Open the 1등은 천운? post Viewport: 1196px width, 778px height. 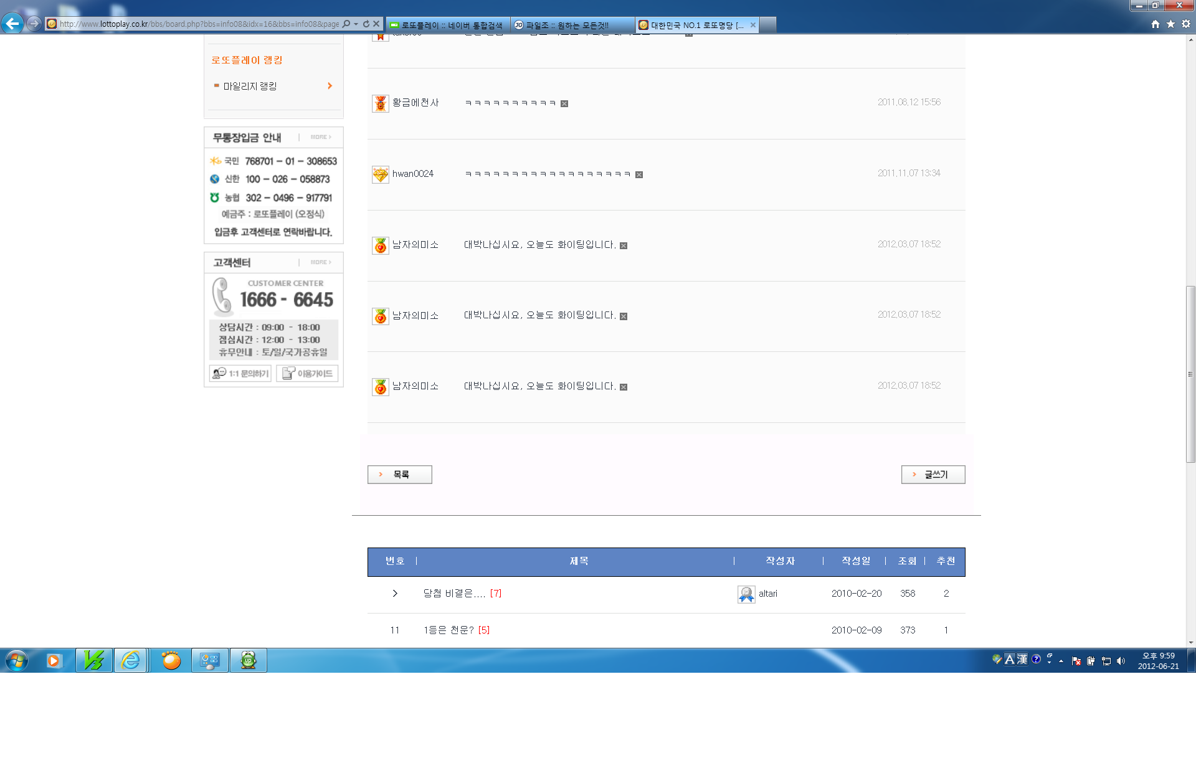pos(448,630)
